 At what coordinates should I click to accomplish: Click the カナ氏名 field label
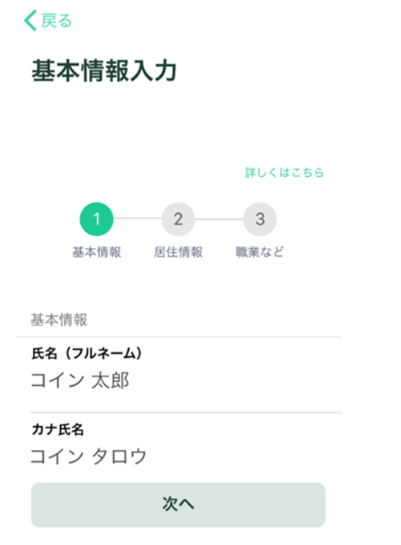[58, 429]
